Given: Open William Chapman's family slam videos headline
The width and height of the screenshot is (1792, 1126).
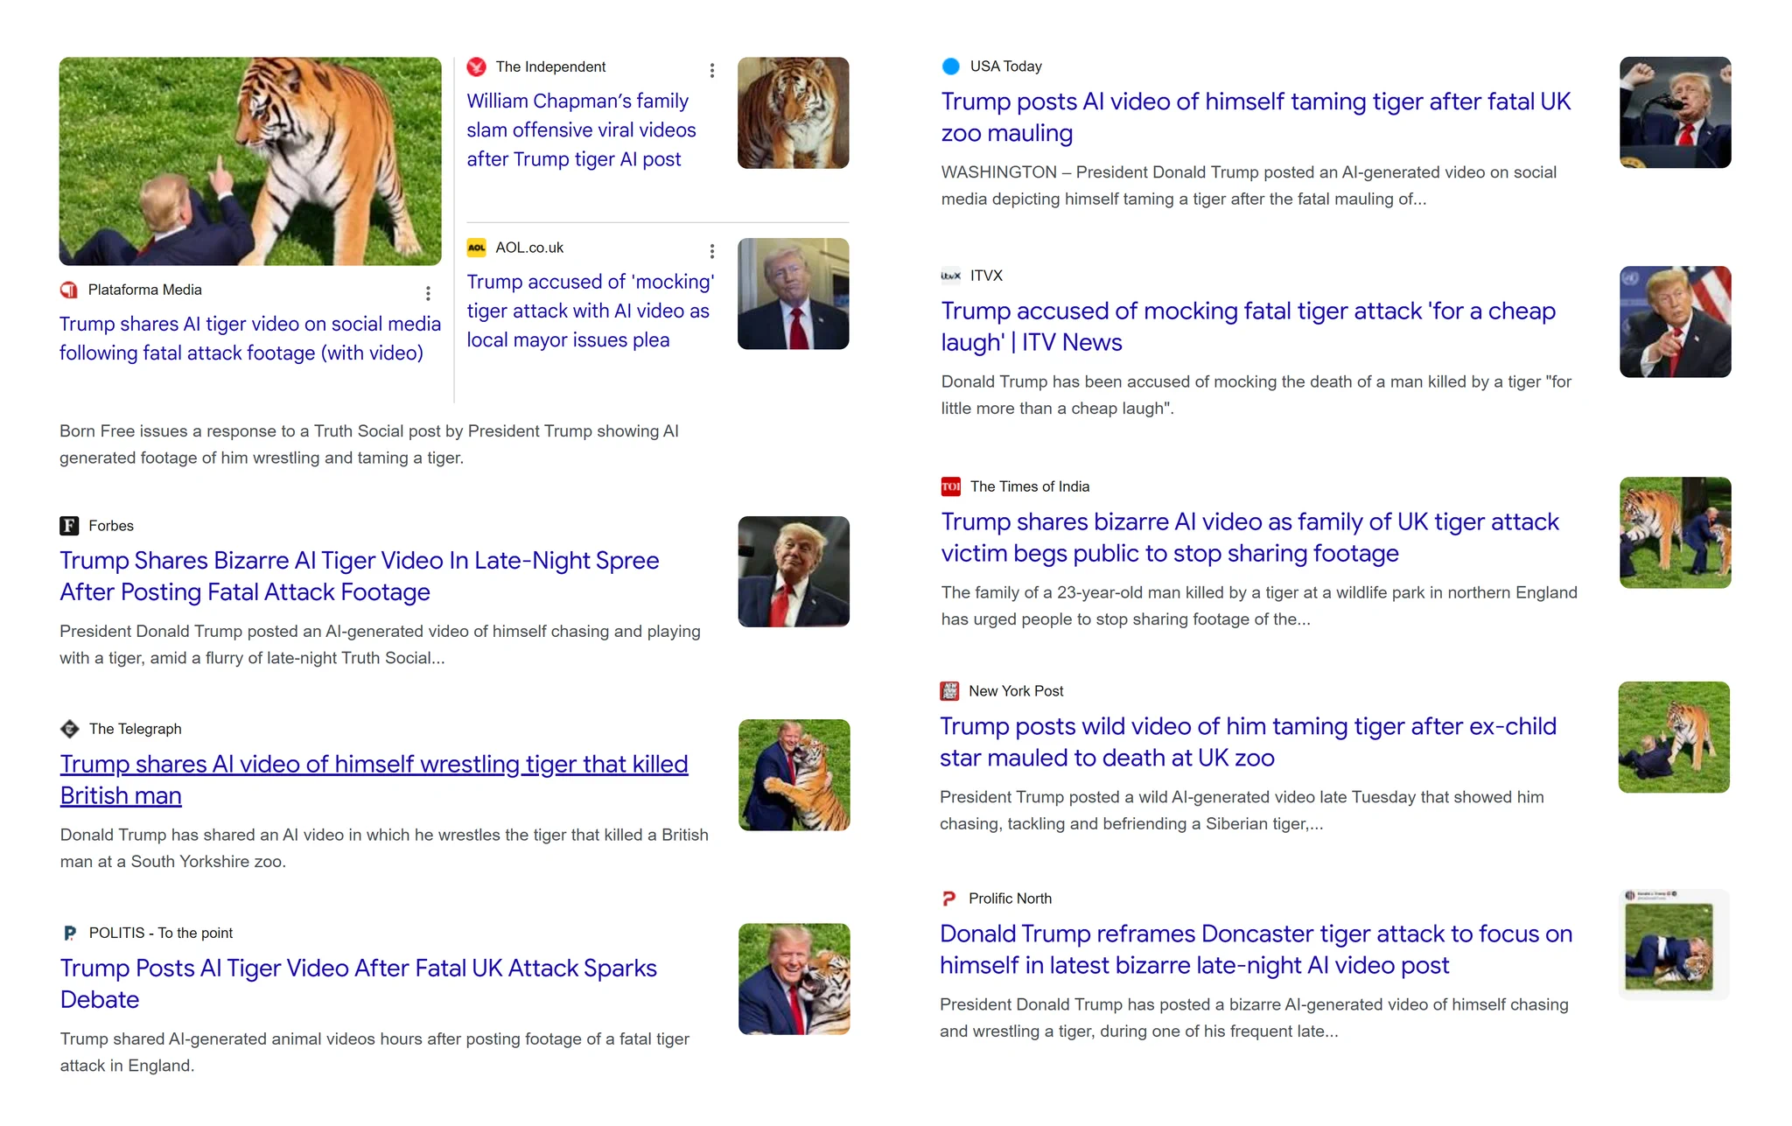Looking at the screenshot, I should pyautogui.click(x=581, y=129).
